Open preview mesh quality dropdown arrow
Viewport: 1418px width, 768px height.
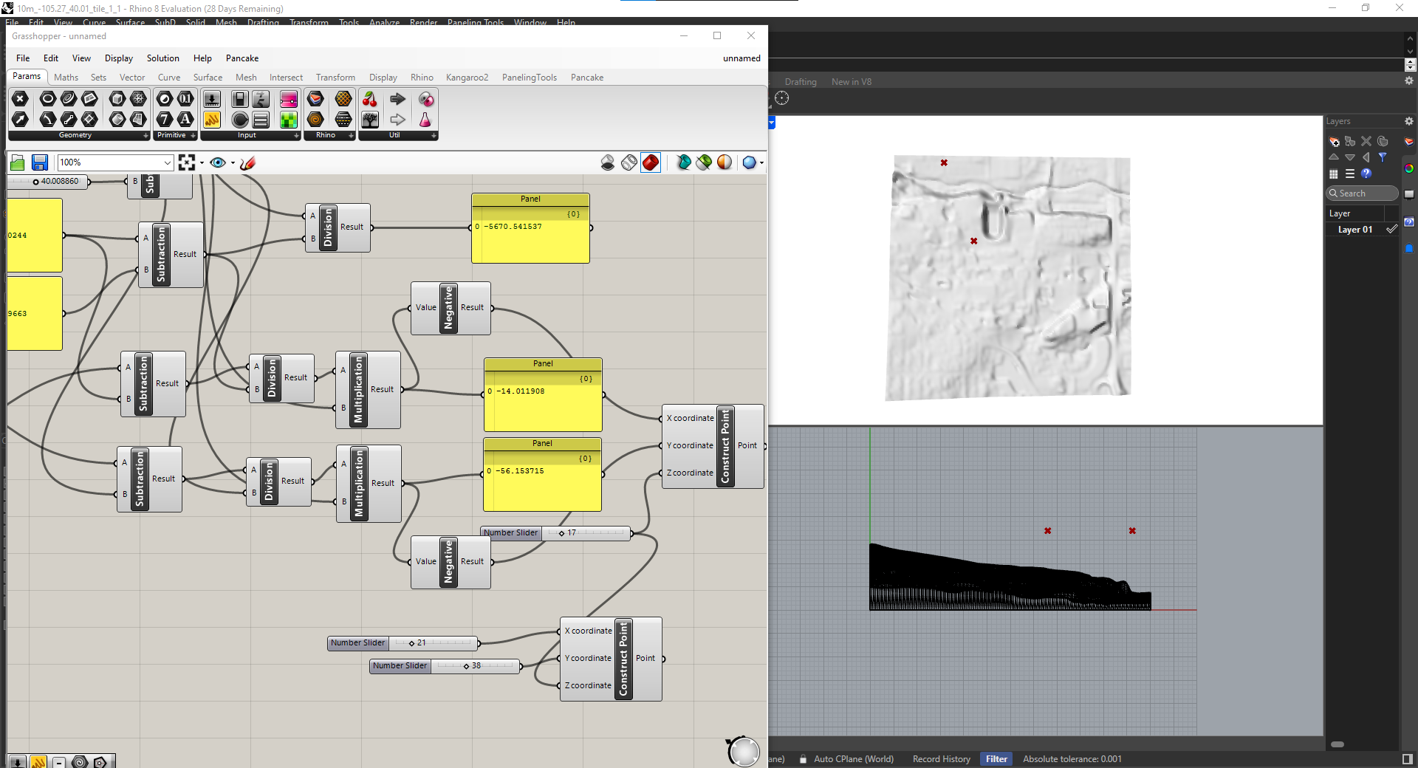(x=761, y=162)
